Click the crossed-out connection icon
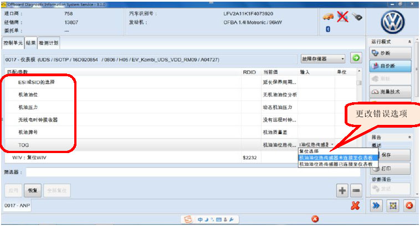420x226 pixels. (342, 17)
